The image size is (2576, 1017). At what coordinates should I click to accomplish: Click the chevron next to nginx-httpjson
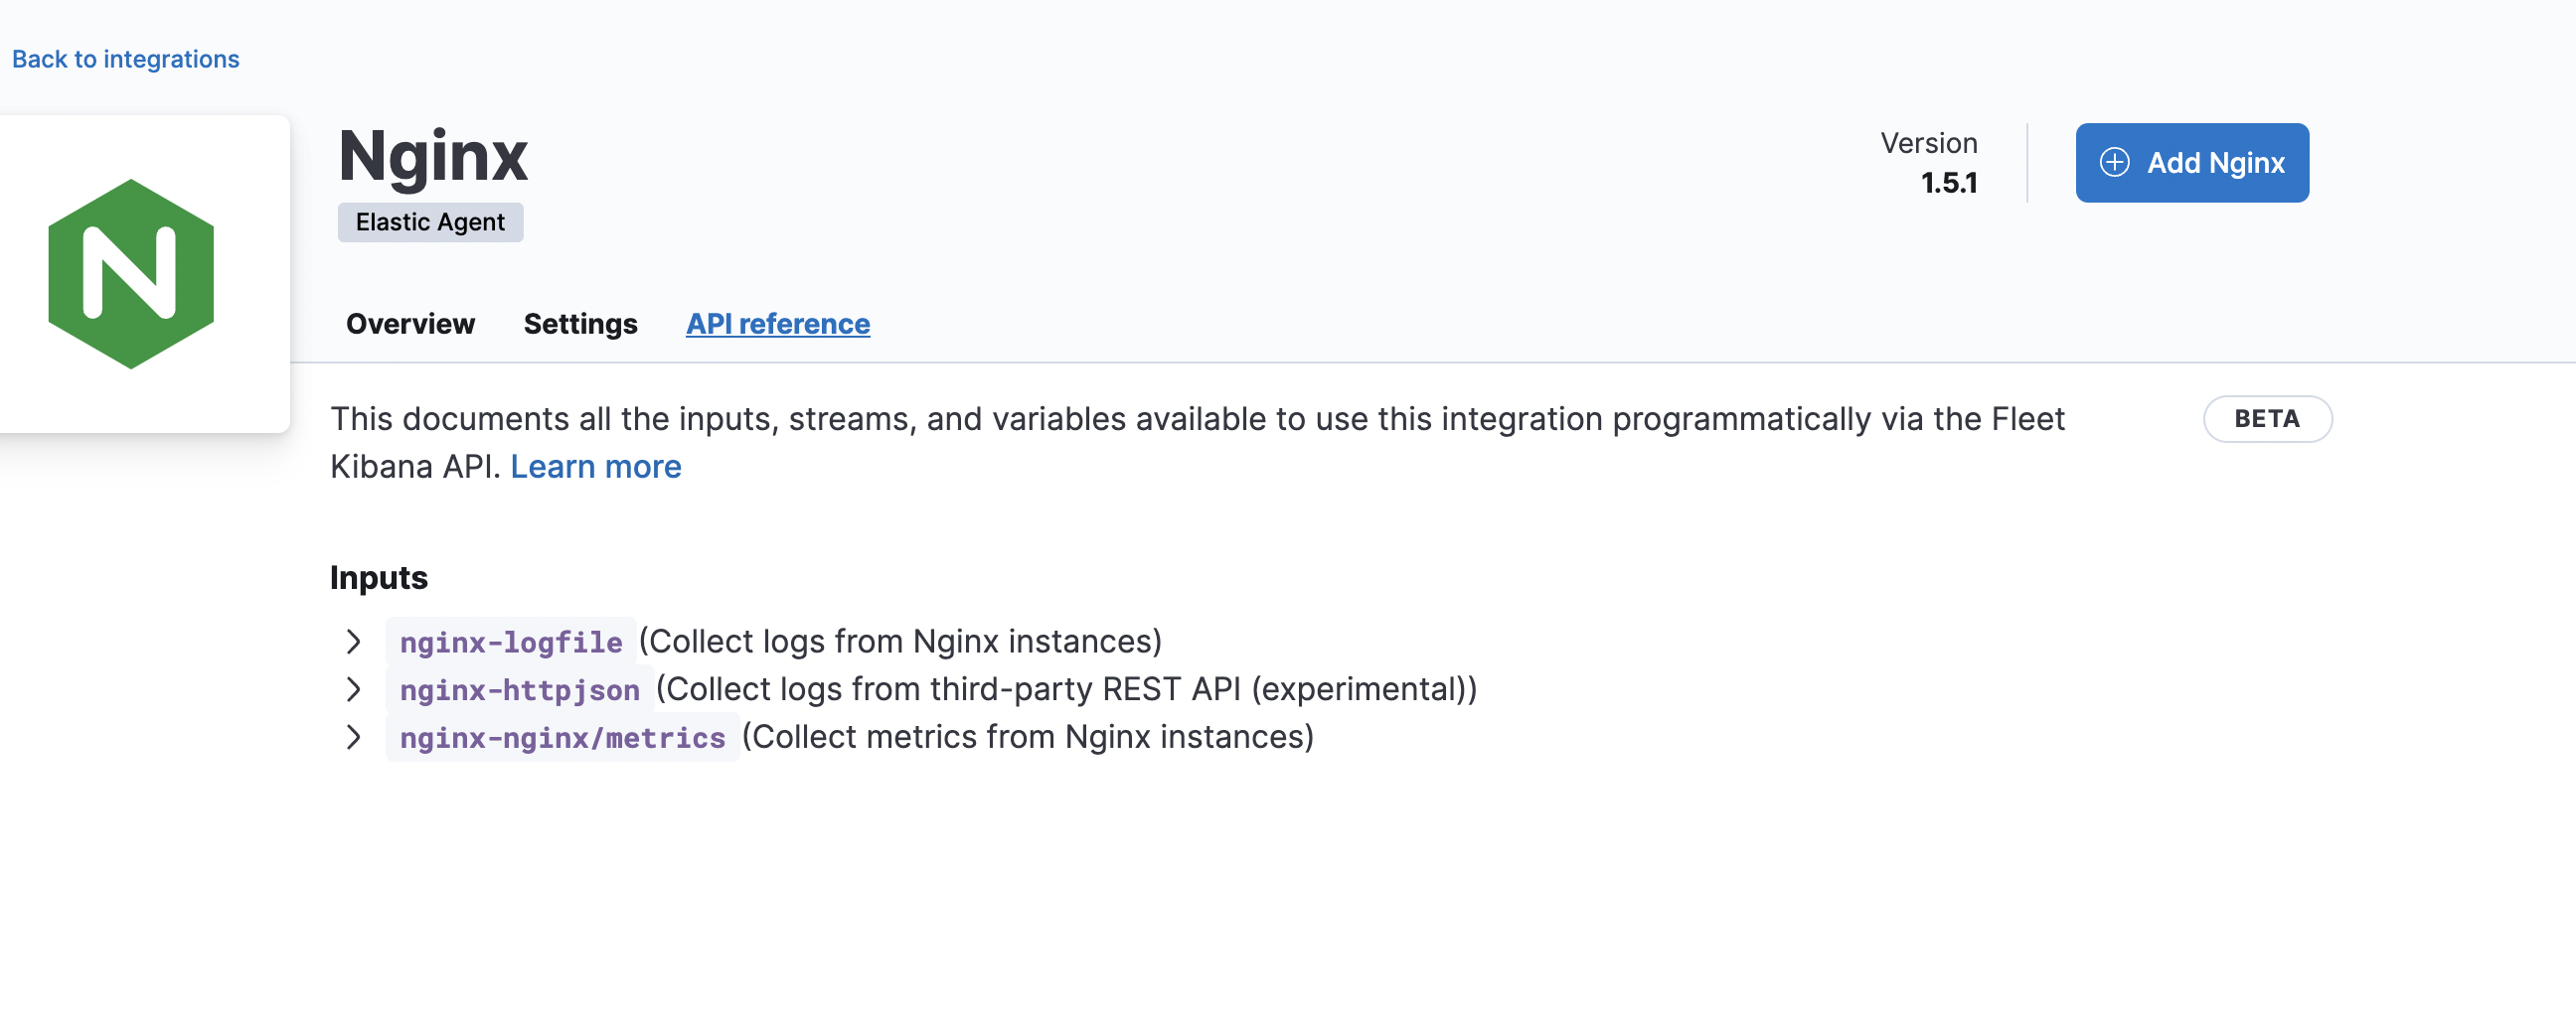point(352,689)
